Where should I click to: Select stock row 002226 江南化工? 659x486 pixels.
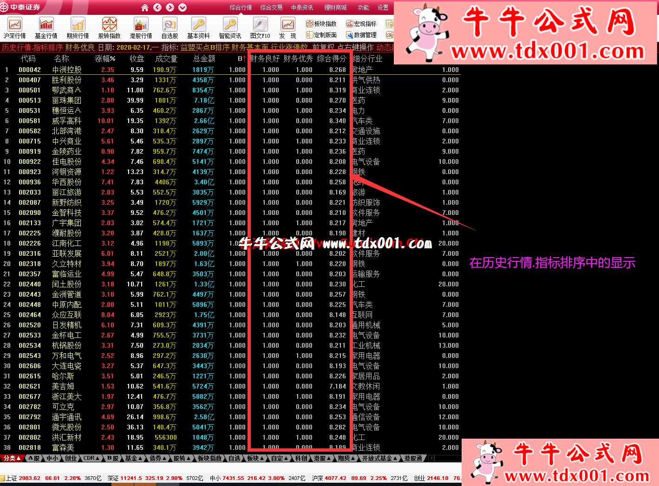tap(230, 243)
